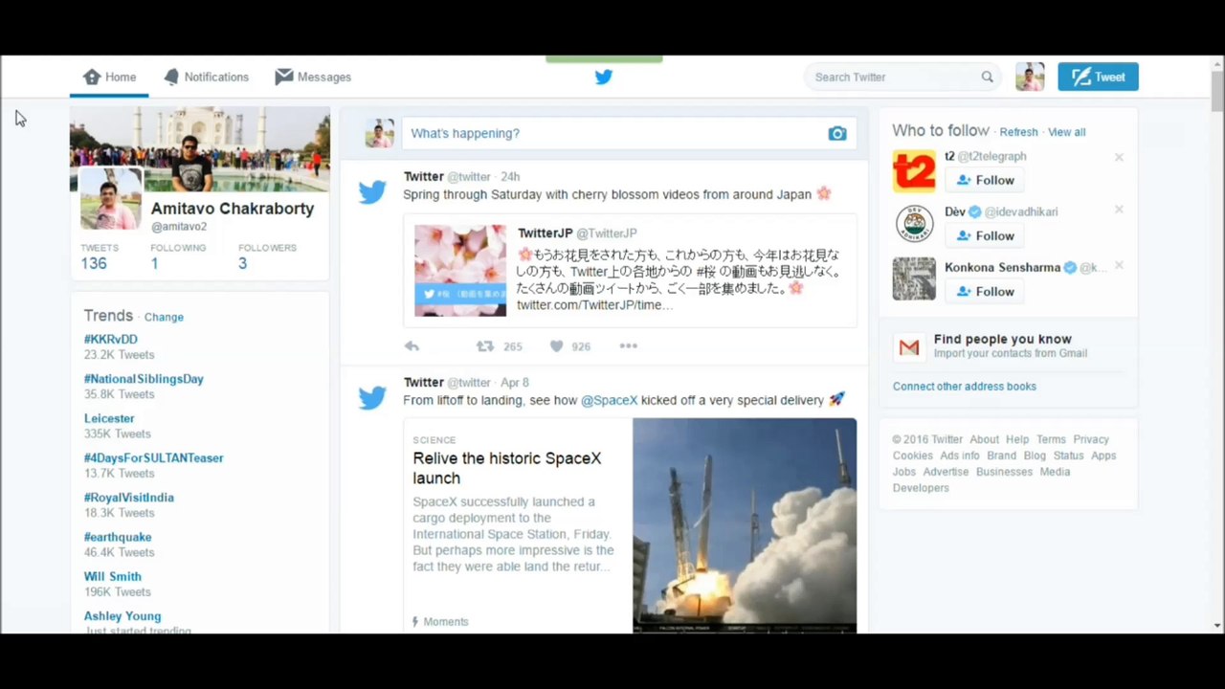The width and height of the screenshot is (1225, 689).
Task: Click Twitter avatar on SpaceX tweet
Action: [x=372, y=397]
